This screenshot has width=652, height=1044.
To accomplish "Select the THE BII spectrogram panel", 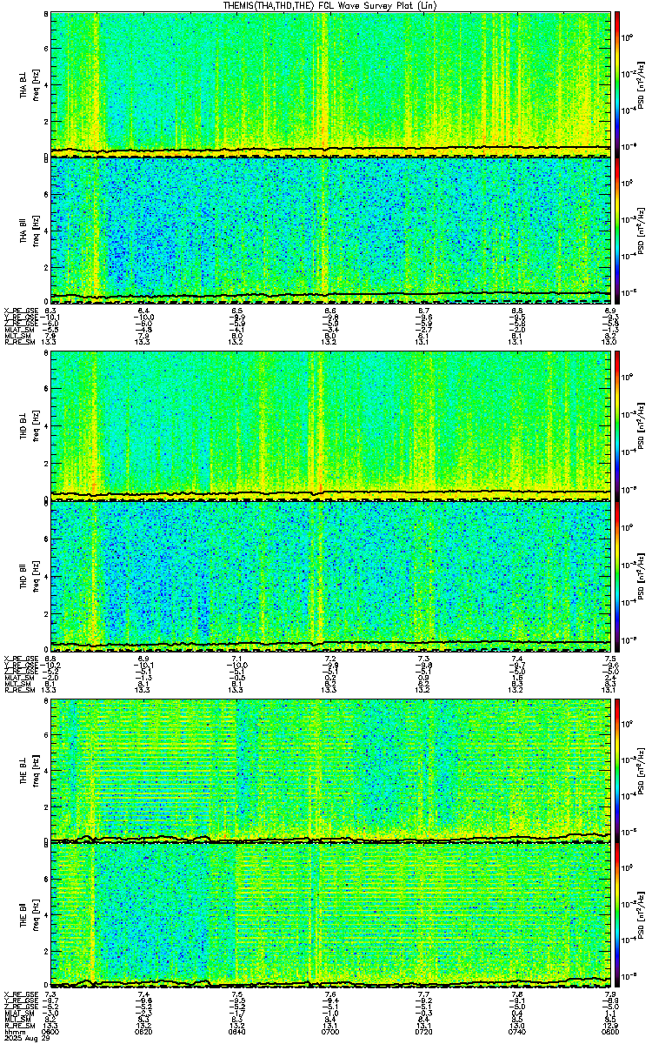I will pyautogui.click(x=330, y=916).
